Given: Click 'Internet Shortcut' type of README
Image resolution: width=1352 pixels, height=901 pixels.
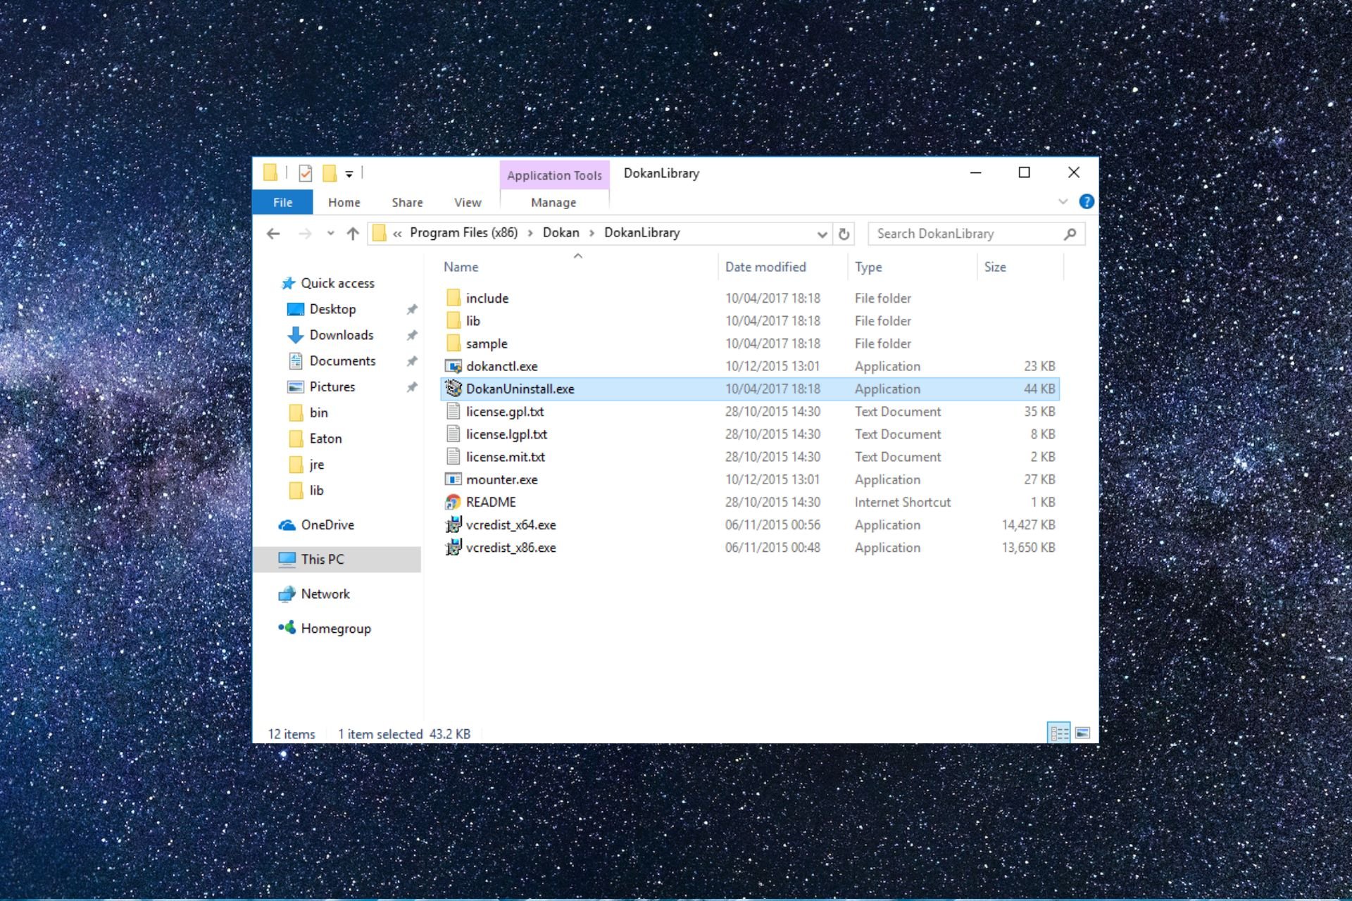Looking at the screenshot, I should pos(903,503).
